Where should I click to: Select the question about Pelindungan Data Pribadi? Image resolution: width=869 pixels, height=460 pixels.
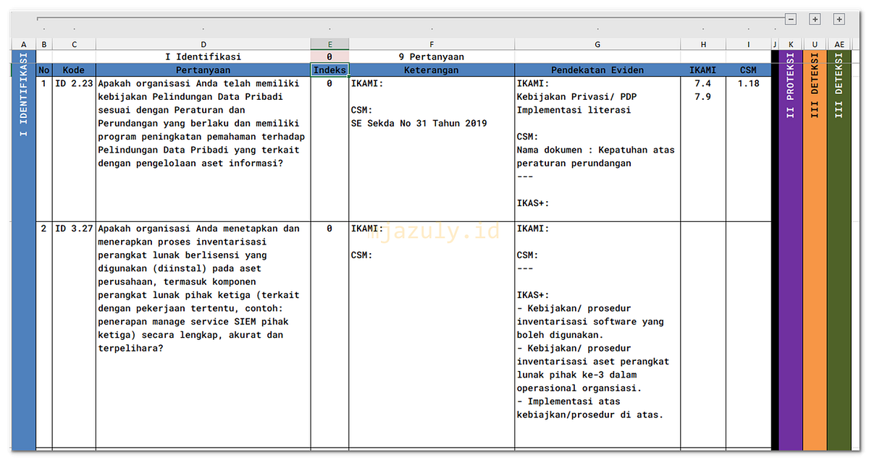tap(203, 149)
